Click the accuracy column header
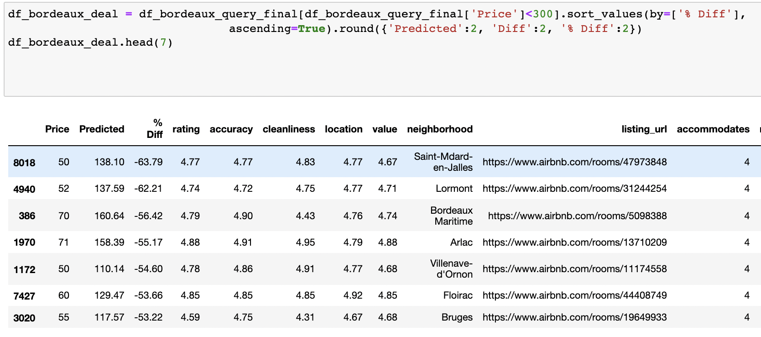Screen dimensions: 761x337 [x=231, y=129]
